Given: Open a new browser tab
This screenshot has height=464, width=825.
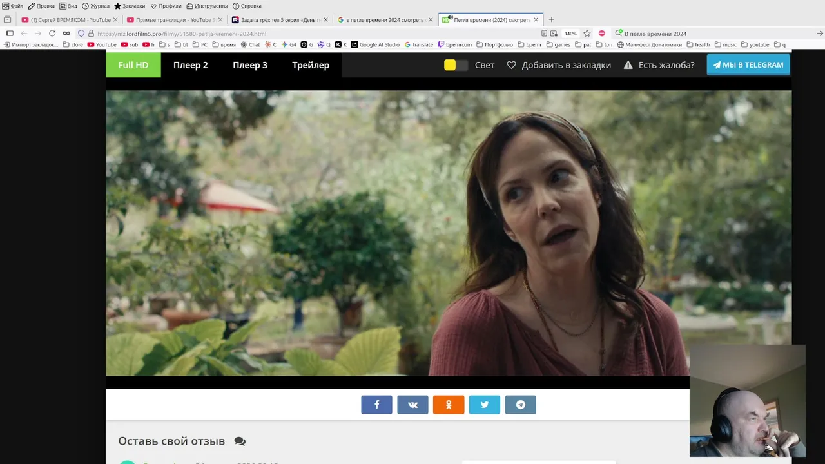Looking at the screenshot, I should (551, 20).
